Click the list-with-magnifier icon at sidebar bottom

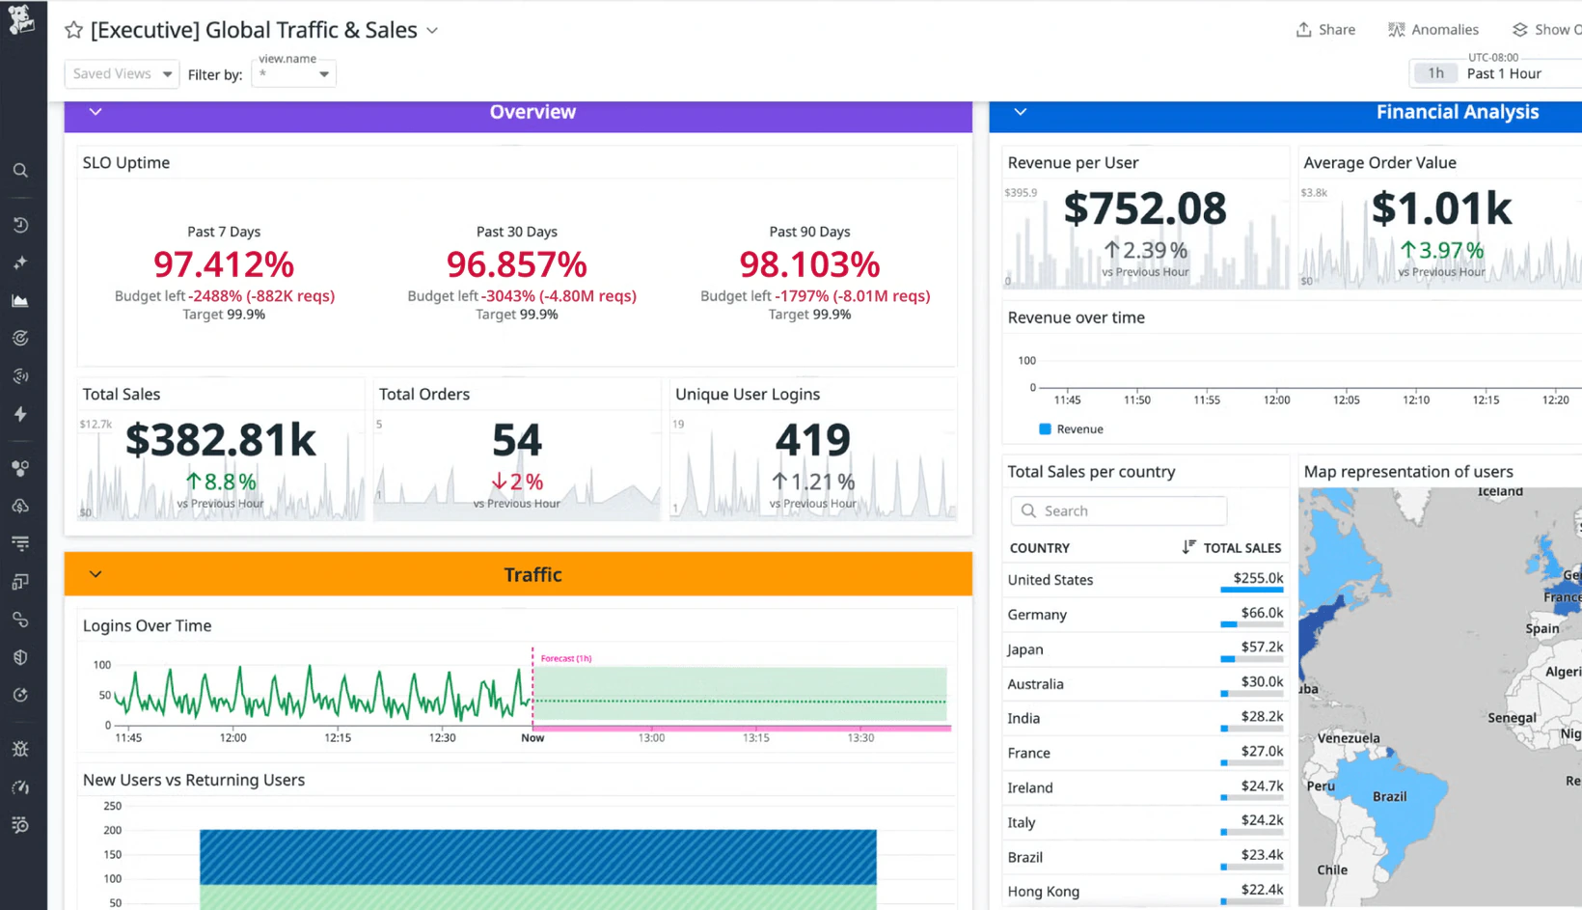(20, 825)
